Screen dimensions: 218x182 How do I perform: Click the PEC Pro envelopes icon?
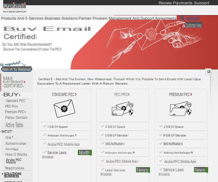pos(123,109)
